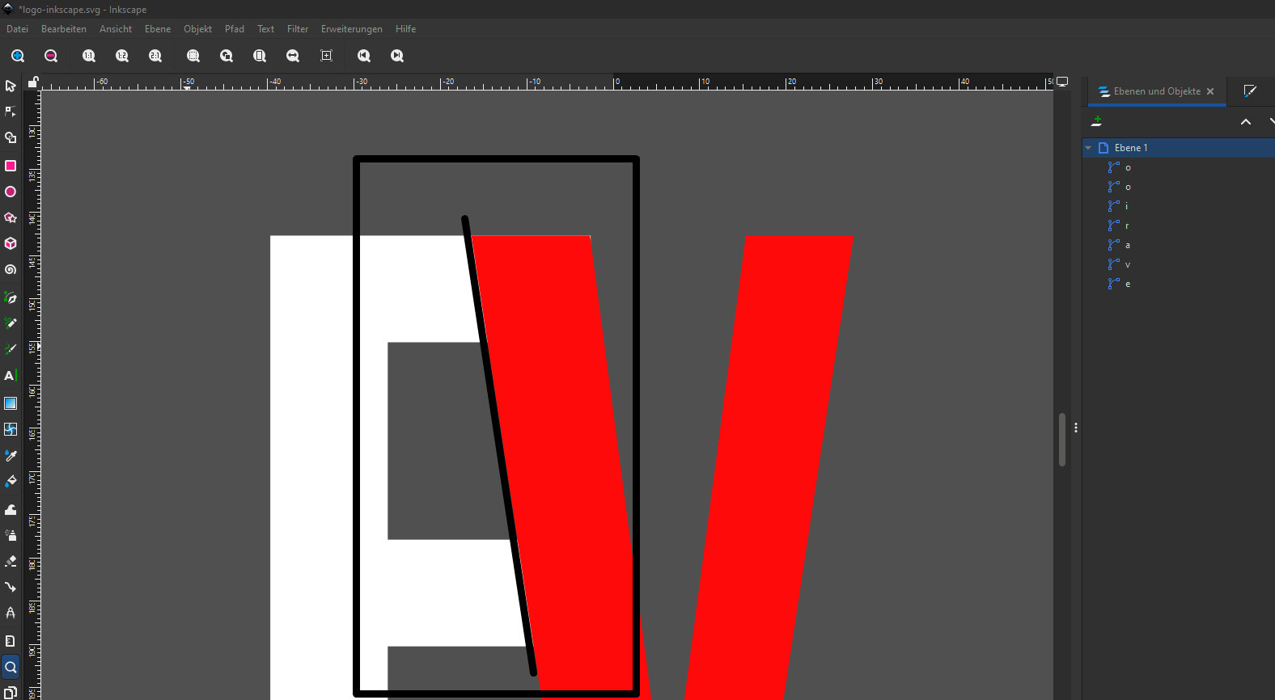
Task: Click the Zoom In magnifier icon
Action: click(18, 56)
